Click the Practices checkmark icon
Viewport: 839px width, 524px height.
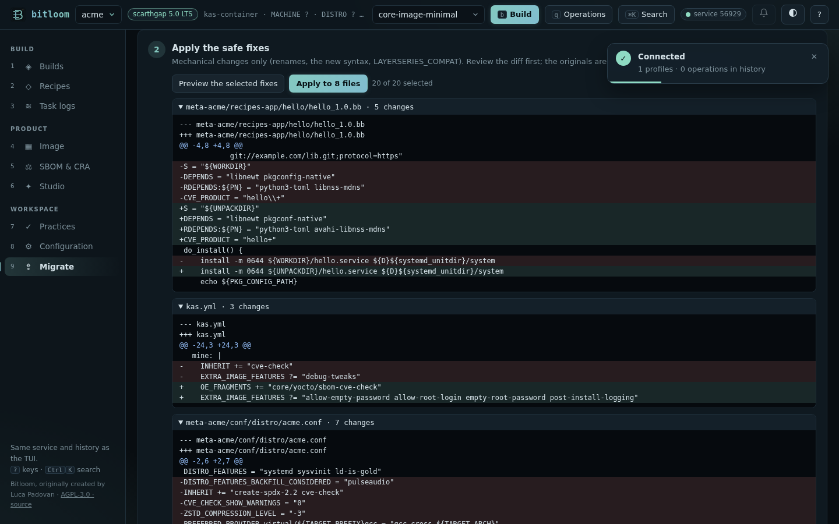pyautogui.click(x=29, y=227)
